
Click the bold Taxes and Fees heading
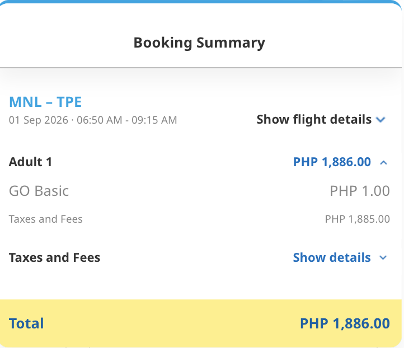pyautogui.click(x=54, y=257)
